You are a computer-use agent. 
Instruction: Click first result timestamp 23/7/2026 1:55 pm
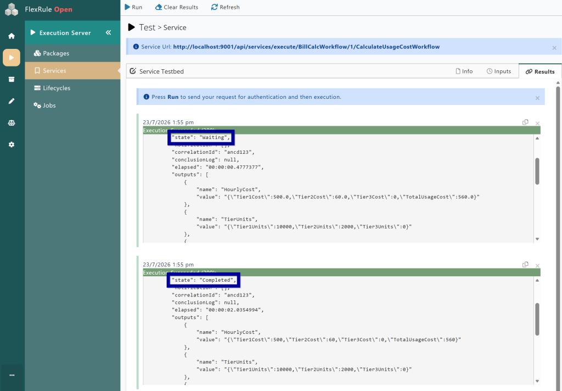168,122
